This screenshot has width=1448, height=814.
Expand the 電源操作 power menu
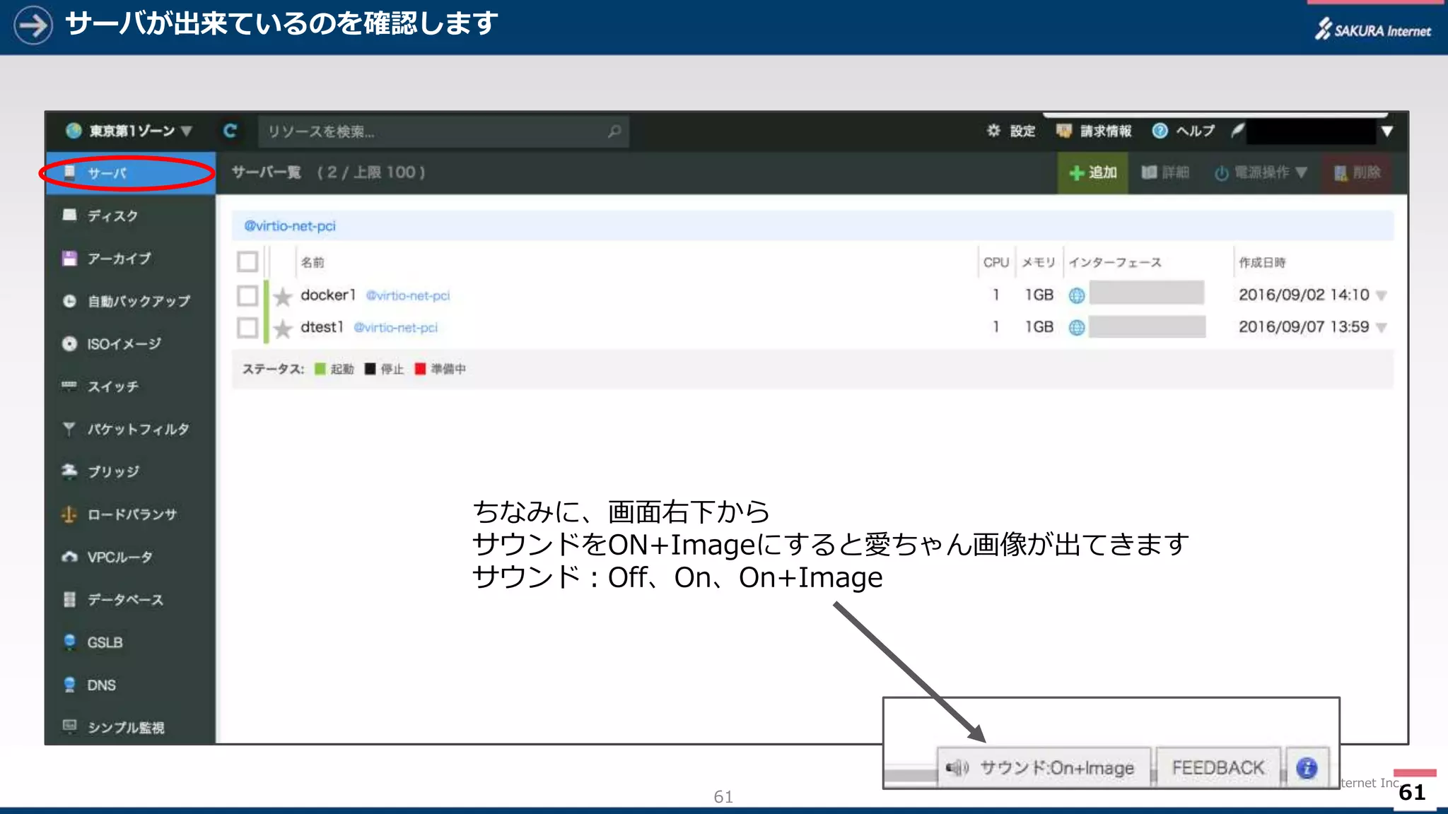click(x=1261, y=172)
